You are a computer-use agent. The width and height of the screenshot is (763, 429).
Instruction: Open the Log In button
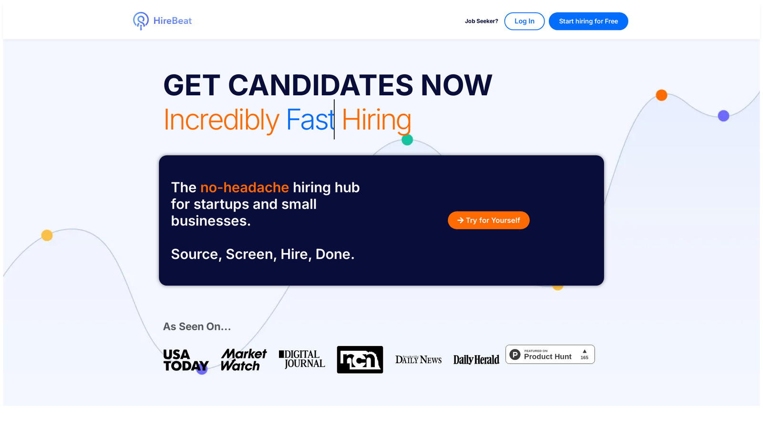tap(525, 21)
